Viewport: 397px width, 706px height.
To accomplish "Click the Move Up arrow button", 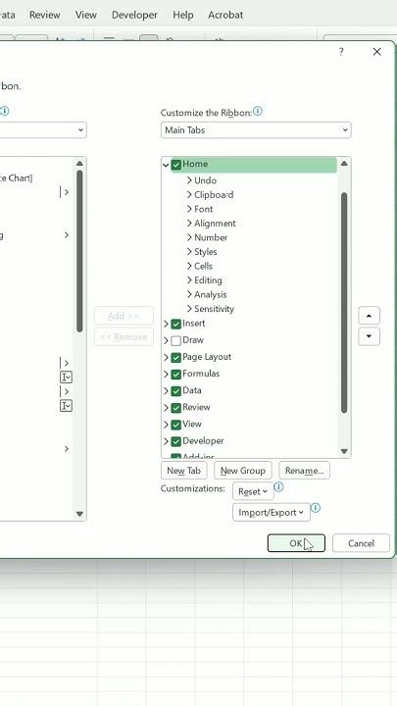I will coord(369,316).
